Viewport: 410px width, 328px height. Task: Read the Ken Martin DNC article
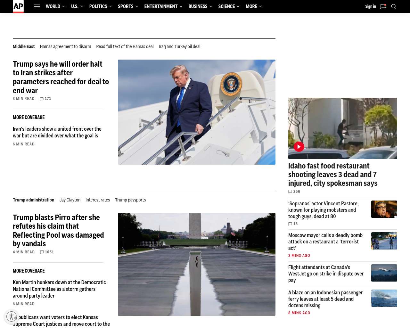[x=59, y=289]
